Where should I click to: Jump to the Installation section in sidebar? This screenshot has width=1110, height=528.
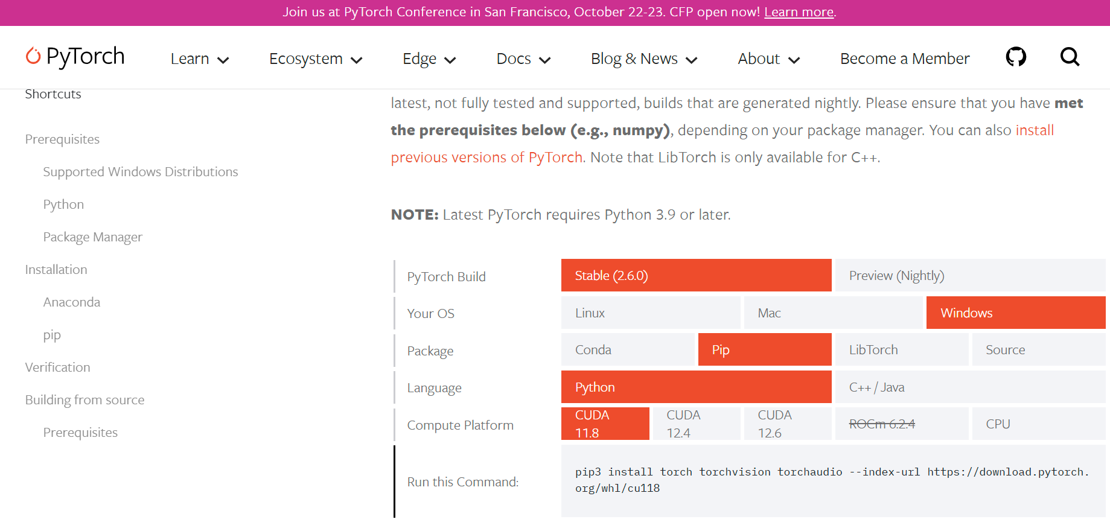56,270
